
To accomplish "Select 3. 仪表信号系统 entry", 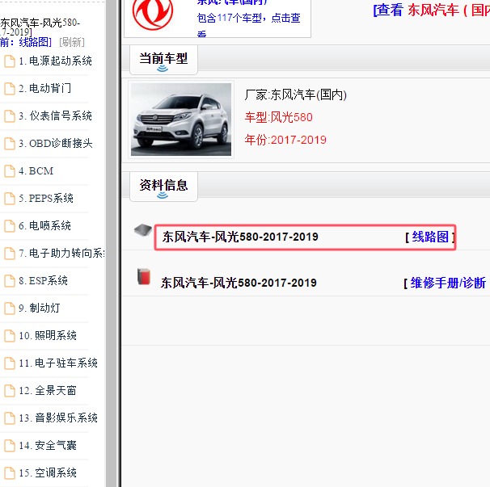I will pyautogui.click(x=55, y=115).
